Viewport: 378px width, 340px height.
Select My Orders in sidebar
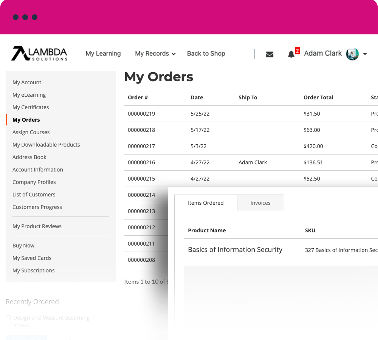(x=26, y=120)
